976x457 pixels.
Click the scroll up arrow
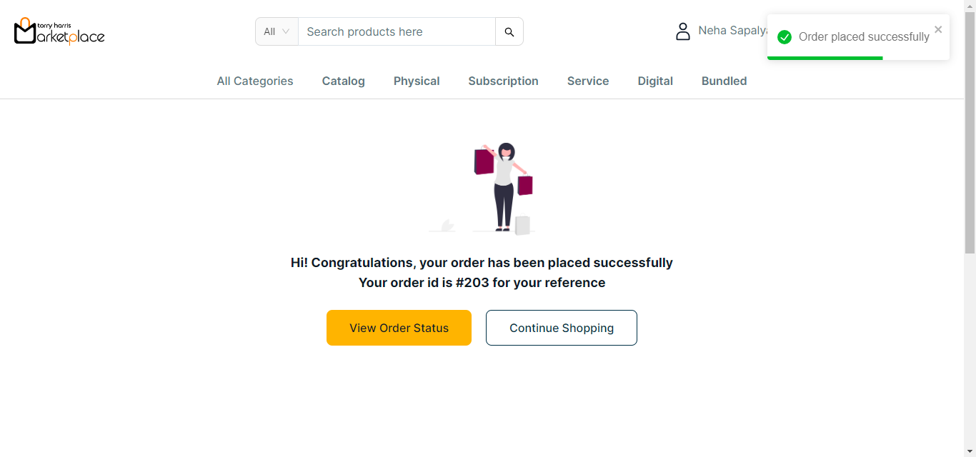[970, 6]
